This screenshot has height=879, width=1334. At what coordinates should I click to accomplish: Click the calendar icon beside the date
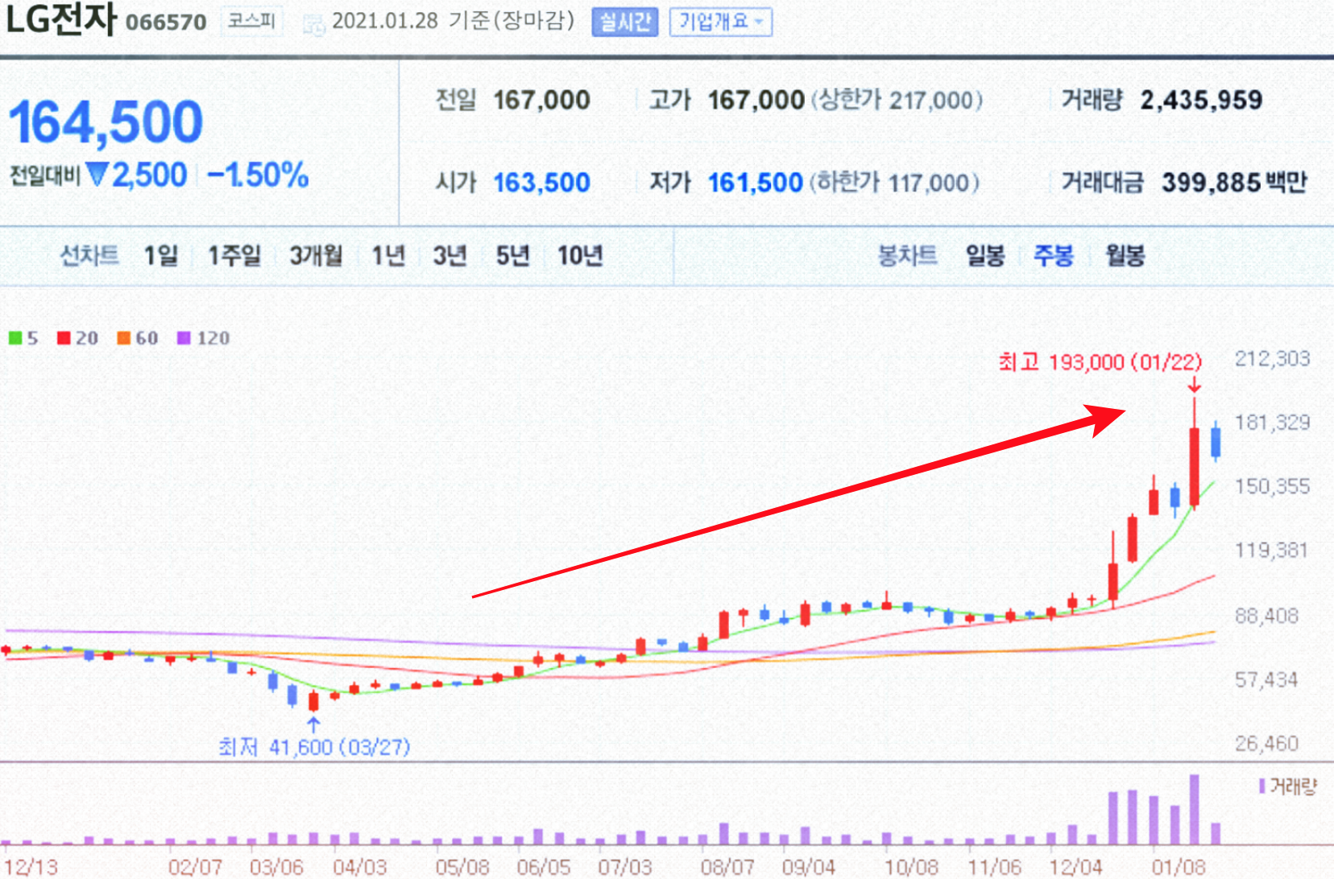313,24
